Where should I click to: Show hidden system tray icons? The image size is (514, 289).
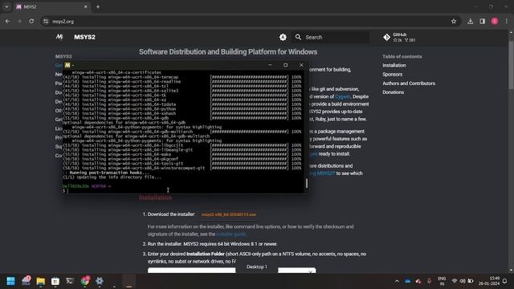[x=397, y=281]
